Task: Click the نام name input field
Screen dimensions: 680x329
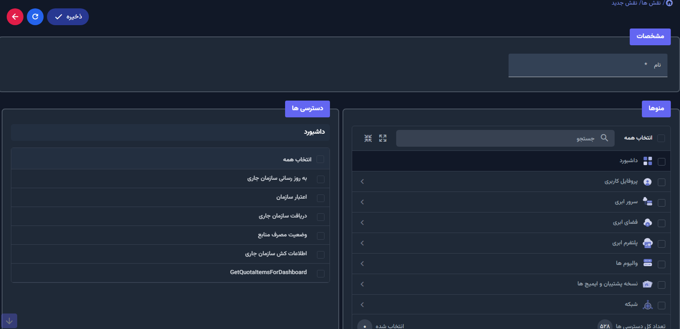Action: 588,65
